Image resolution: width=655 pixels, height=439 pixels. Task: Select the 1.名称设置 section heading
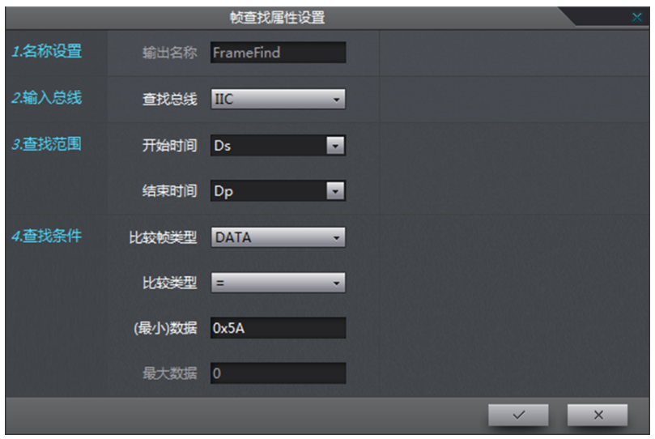coord(47,51)
